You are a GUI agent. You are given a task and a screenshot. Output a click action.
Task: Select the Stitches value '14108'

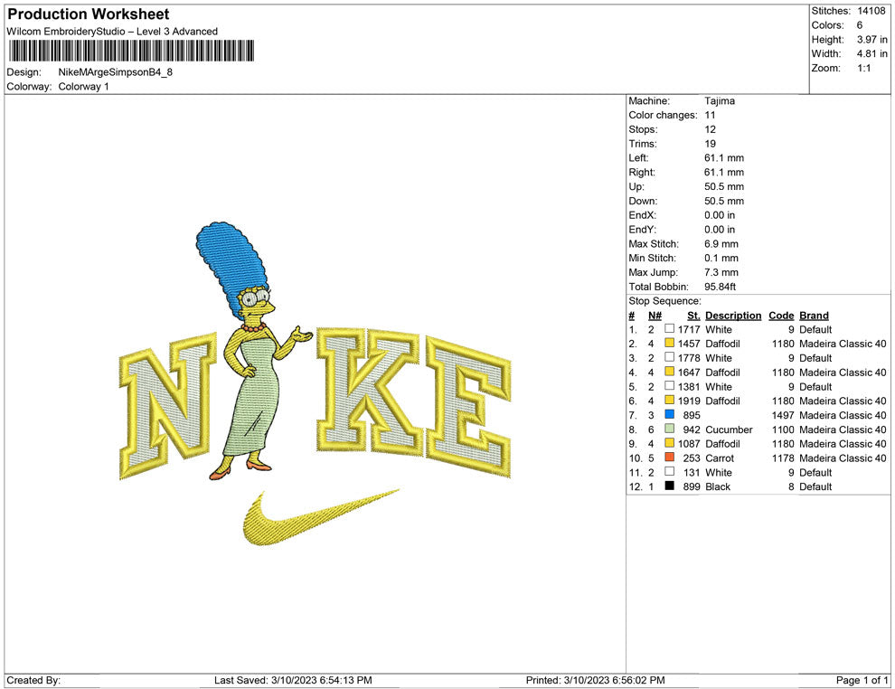point(871,11)
